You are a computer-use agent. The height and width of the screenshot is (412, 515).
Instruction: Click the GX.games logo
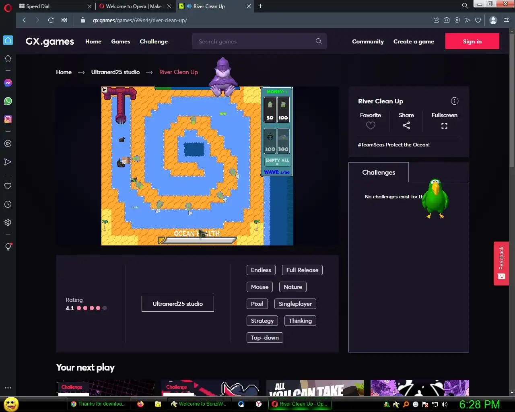(x=49, y=41)
